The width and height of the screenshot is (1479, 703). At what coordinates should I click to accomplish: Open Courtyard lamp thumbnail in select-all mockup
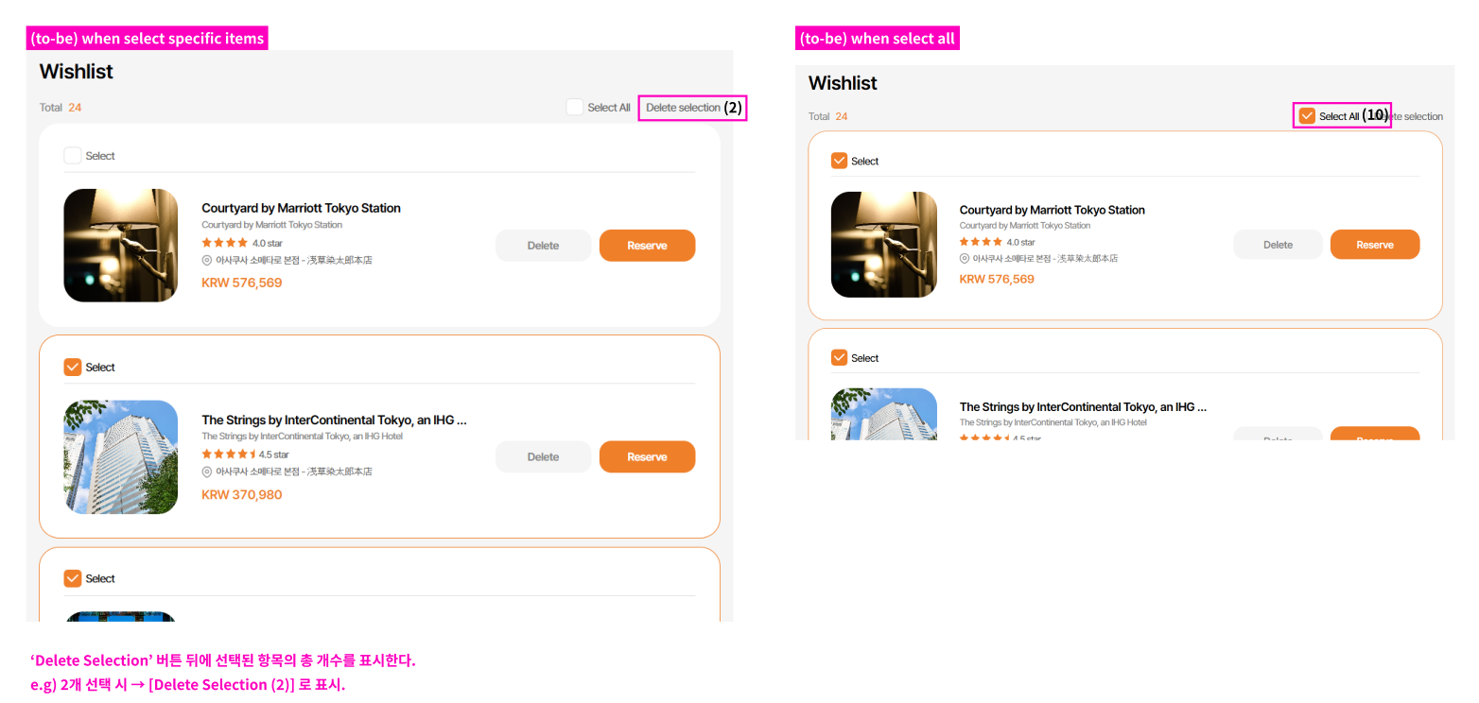pyautogui.click(x=884, y=245)
